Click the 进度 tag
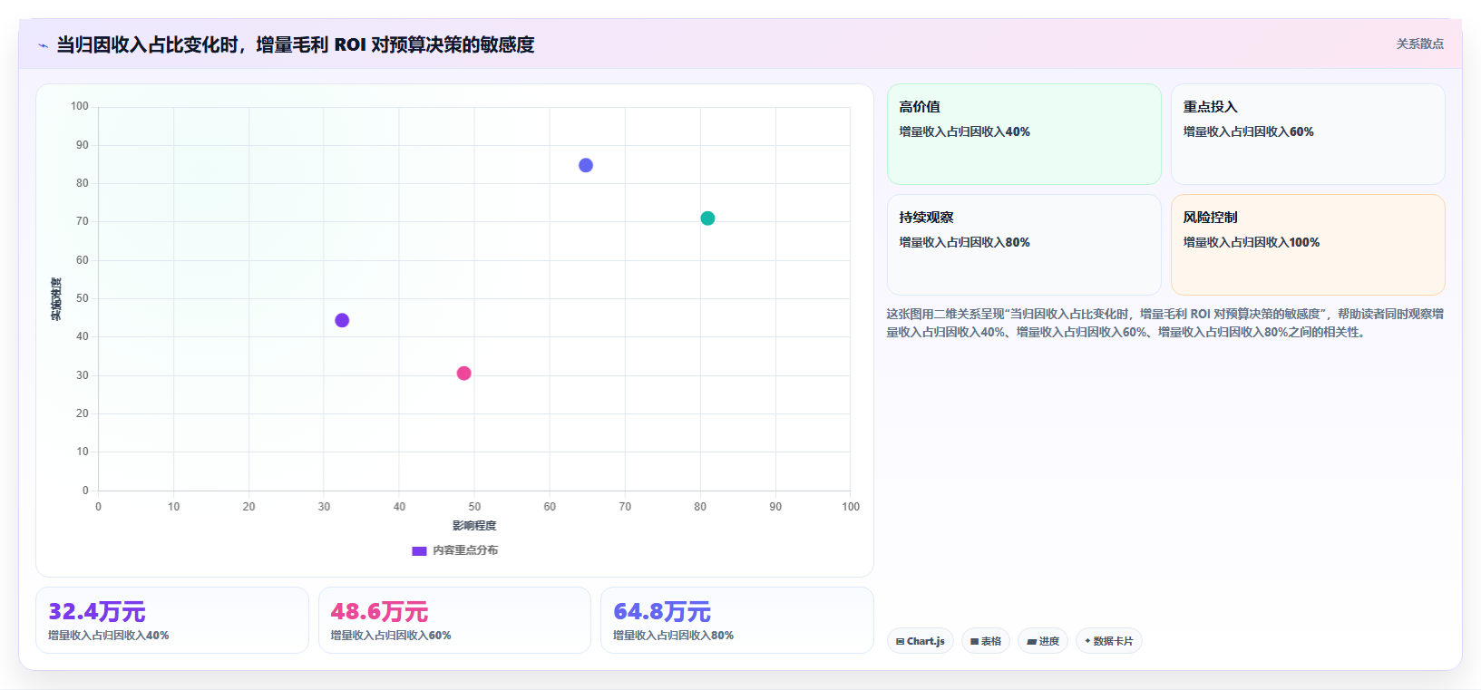The width and height of the screenshot is (1481, 690). (1043, 641)
